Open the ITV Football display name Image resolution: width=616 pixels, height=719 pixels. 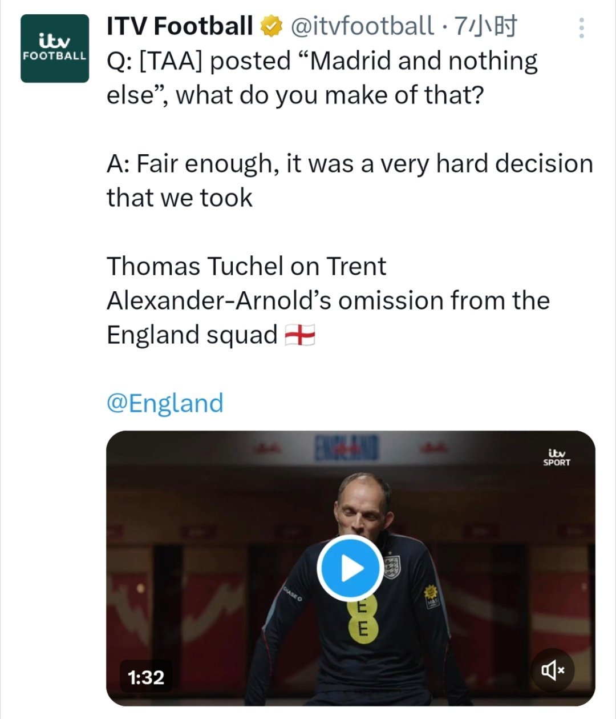(x=180, y=26)
